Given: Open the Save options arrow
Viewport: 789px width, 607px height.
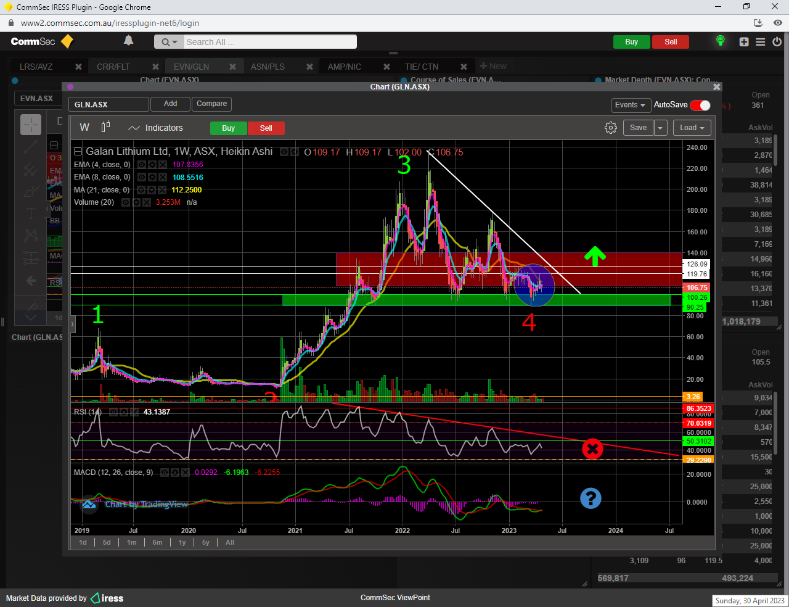Looking at the screenshot, I should click(660, 128).
